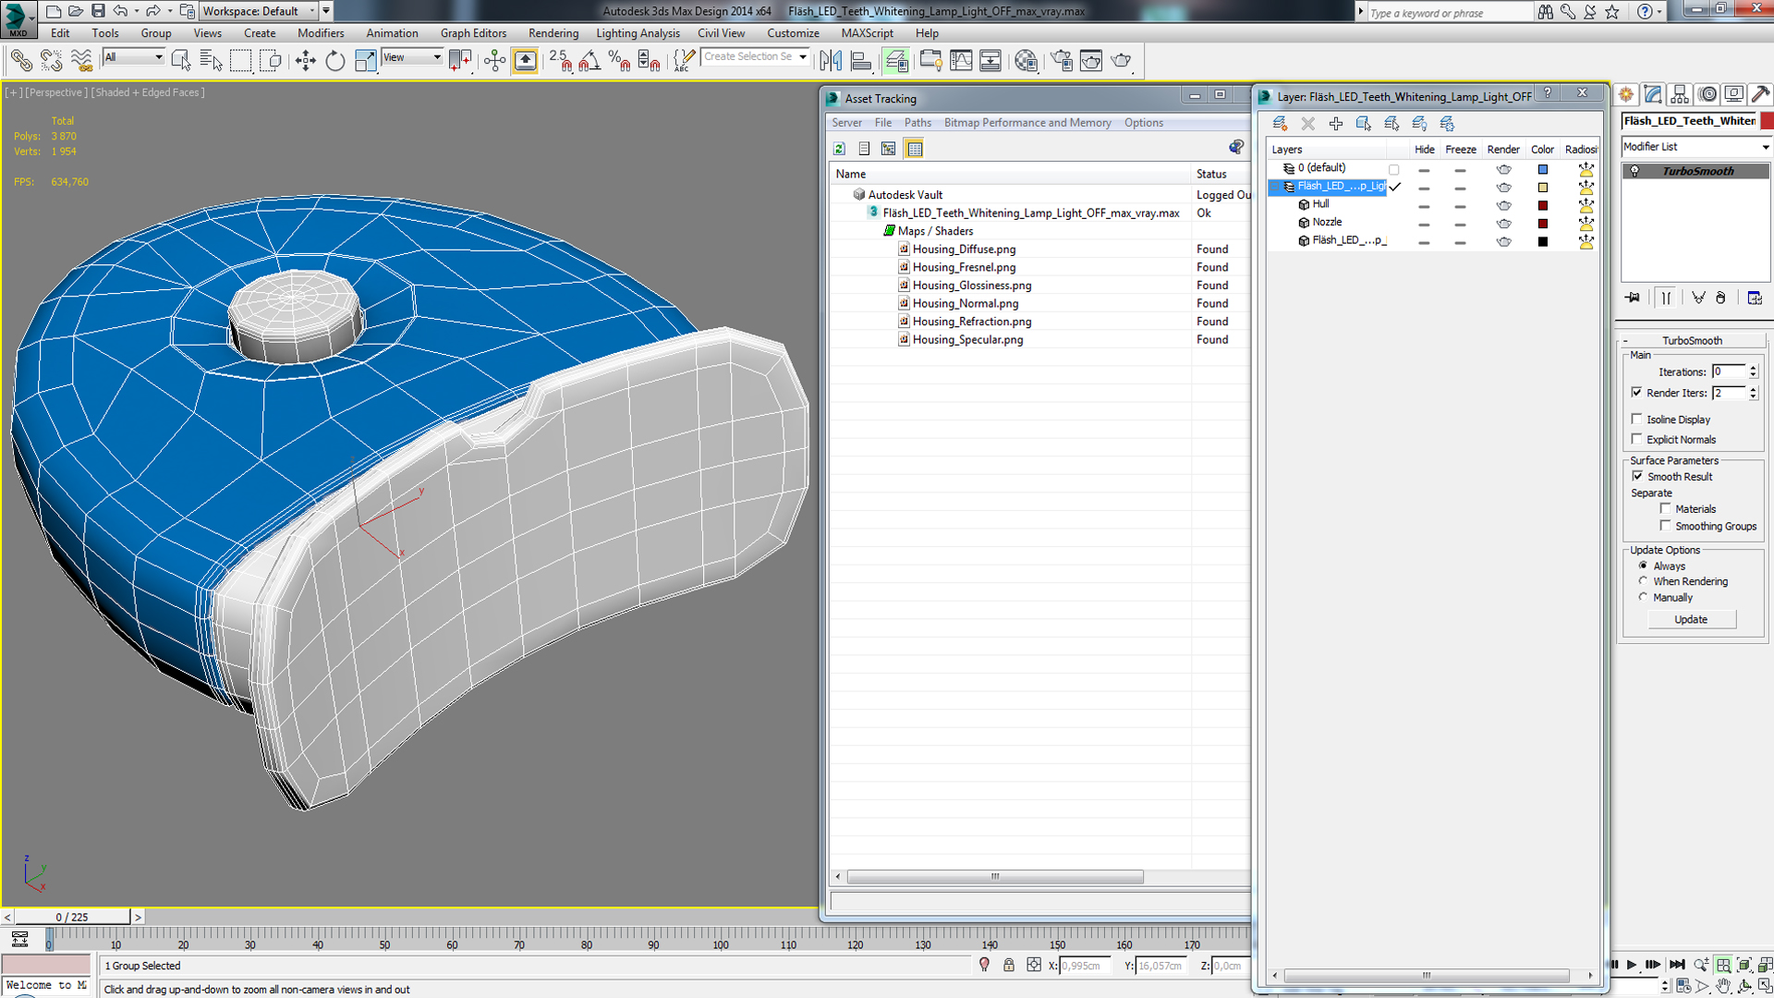Open the Rendering menu

pos(553,33)
